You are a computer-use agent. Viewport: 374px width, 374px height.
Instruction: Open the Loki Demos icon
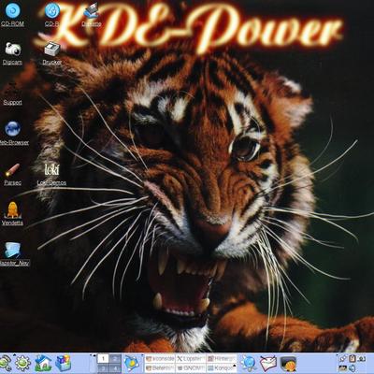(x=51, y=175)
